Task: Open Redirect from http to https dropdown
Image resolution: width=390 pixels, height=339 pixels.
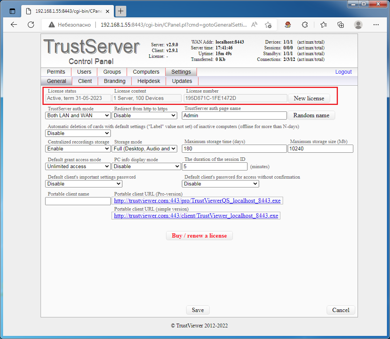Action: pos(144,115)
